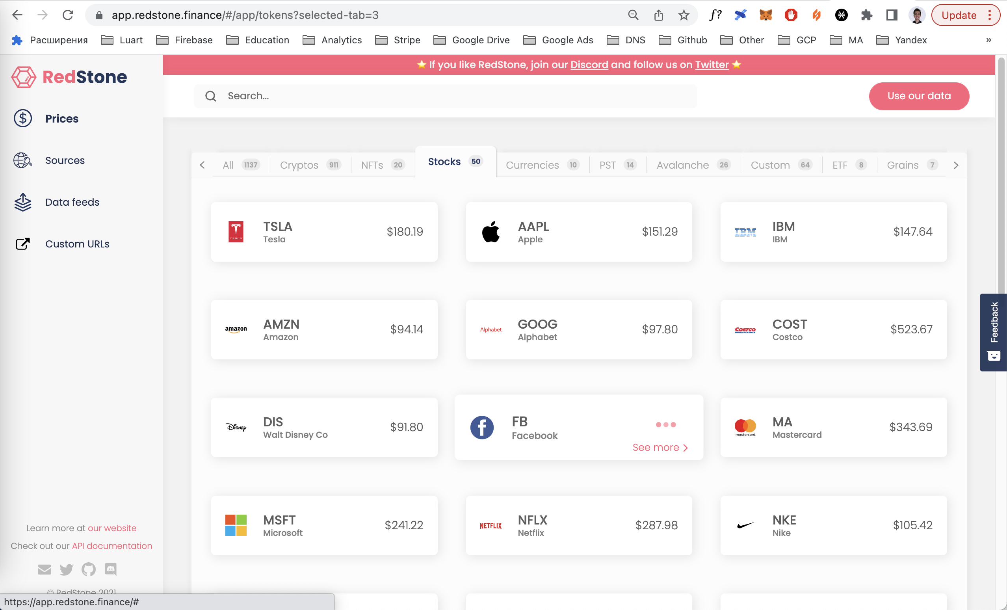1007x610 pixels.
Task: Open Sources globe icon
Action: click(23, 160)
